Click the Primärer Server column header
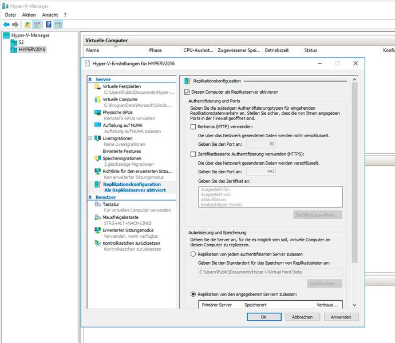The image size is (395, 343). [220, 305]
